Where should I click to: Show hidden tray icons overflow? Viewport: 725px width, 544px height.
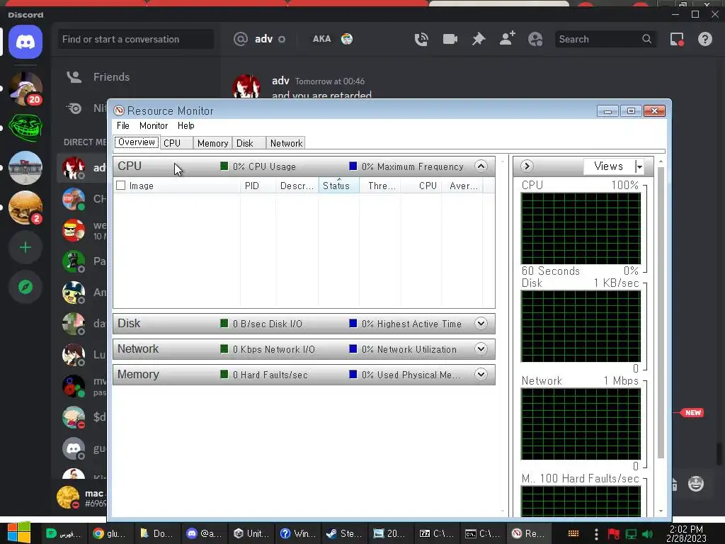(596, 534)
